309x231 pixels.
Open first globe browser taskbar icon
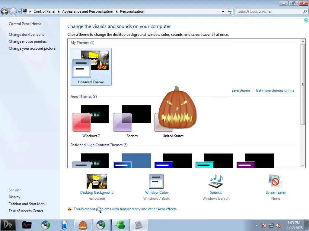(x=46, y=225)
